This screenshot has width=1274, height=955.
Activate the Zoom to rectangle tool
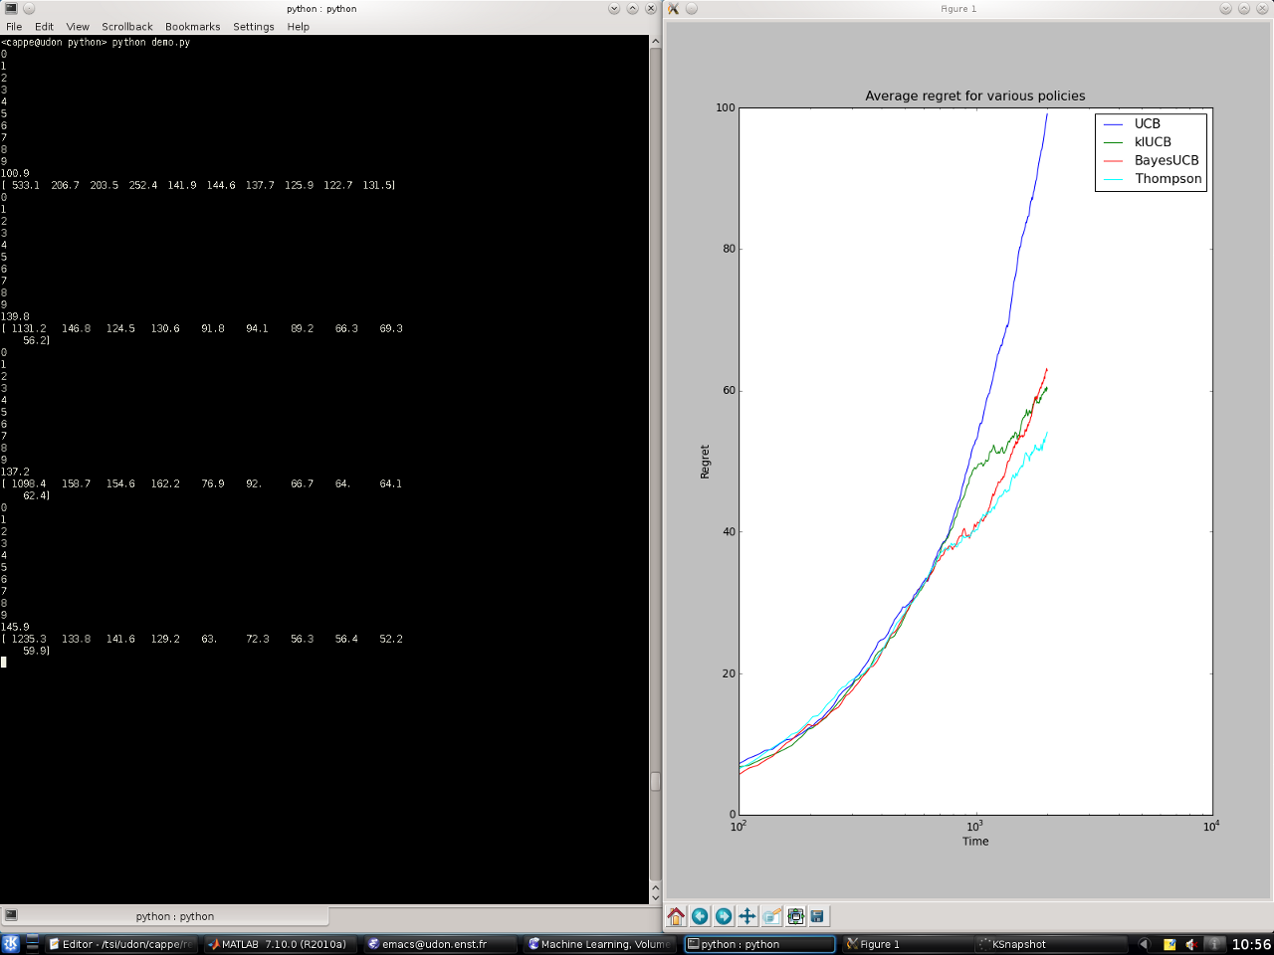771,916
